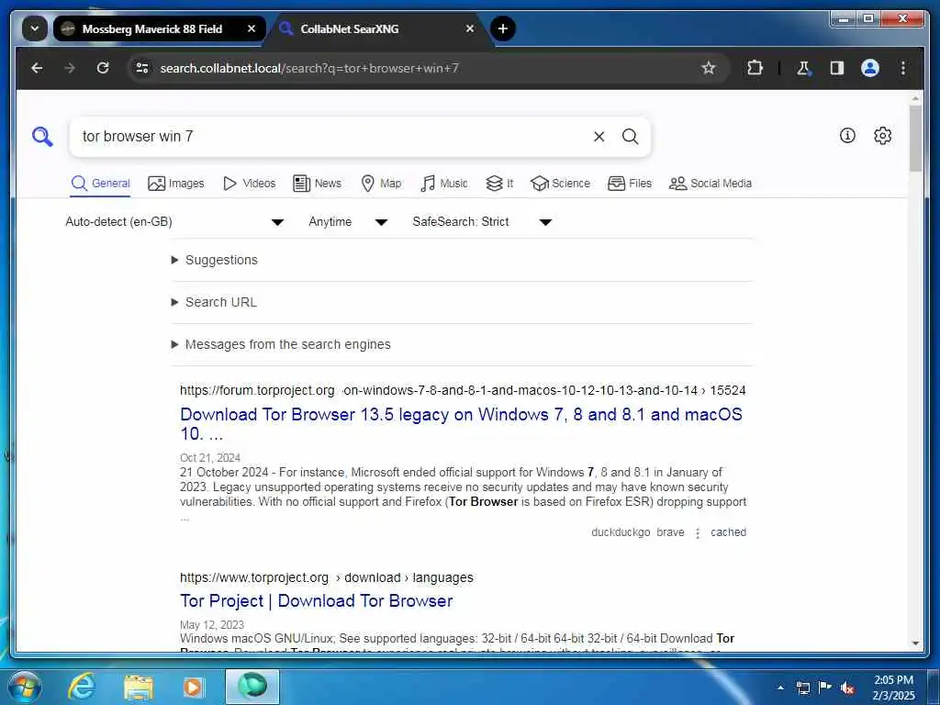The height and width of the screenshot is (705, 940).
Task: Open the profile avatar menu
Action: click(870, 68)
